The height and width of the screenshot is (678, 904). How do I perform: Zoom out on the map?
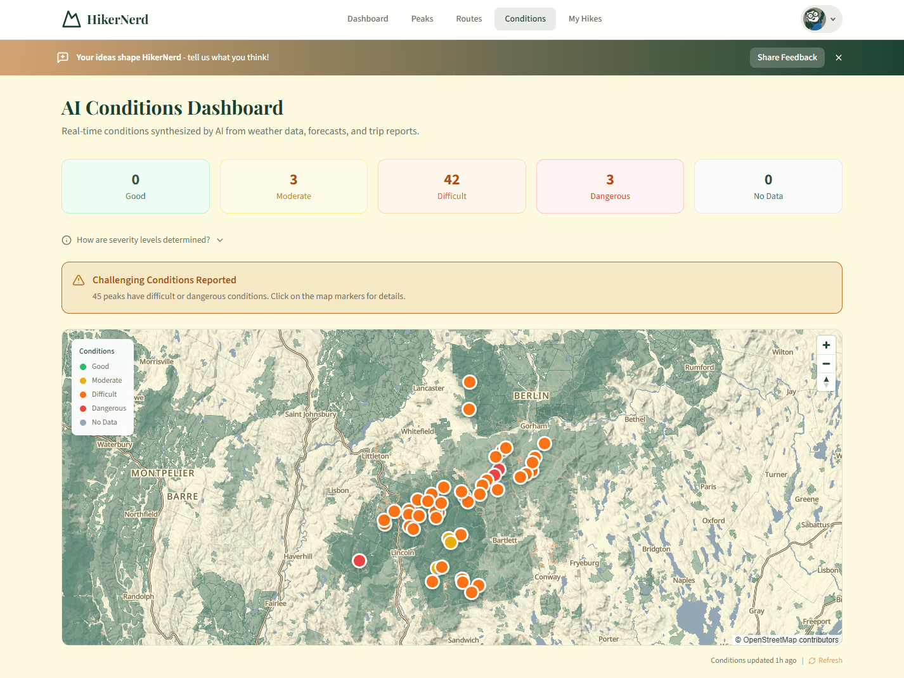click(x=826, y=364)
